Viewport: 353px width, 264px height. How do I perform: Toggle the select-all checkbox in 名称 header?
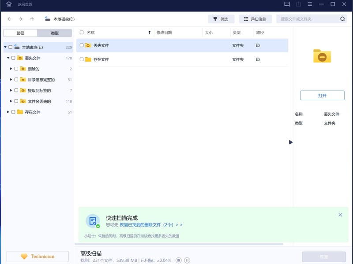pyautogui.click(x=82, y=33)
